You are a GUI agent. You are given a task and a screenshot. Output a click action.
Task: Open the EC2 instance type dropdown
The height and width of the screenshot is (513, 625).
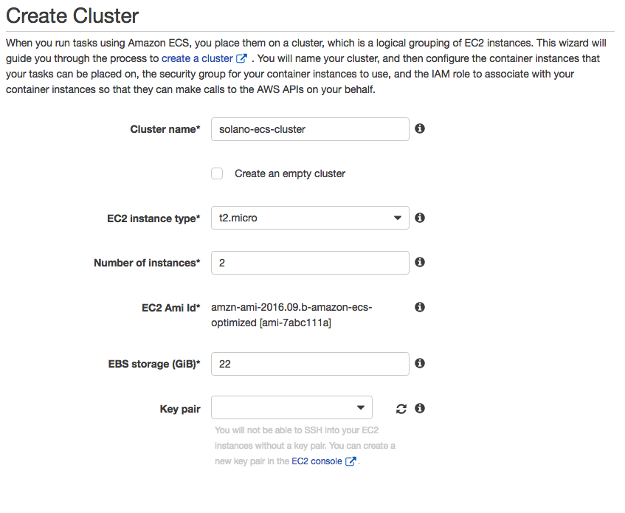click(x=310, y=218)
